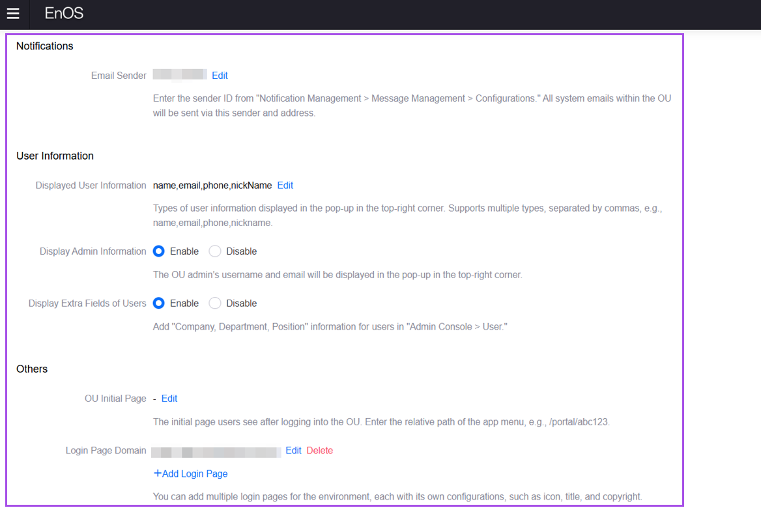Disable Display Extra Fields of Users
Viewport: 761px width, 510px height.
point(215,304)
